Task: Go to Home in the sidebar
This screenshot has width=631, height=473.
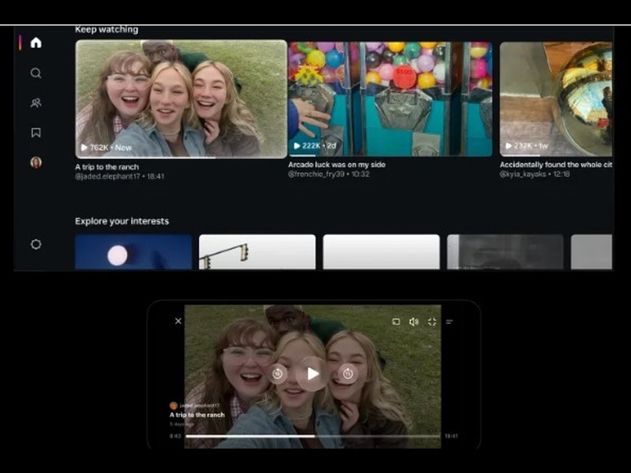Action: pyautogui.click(x=35, y=43)
